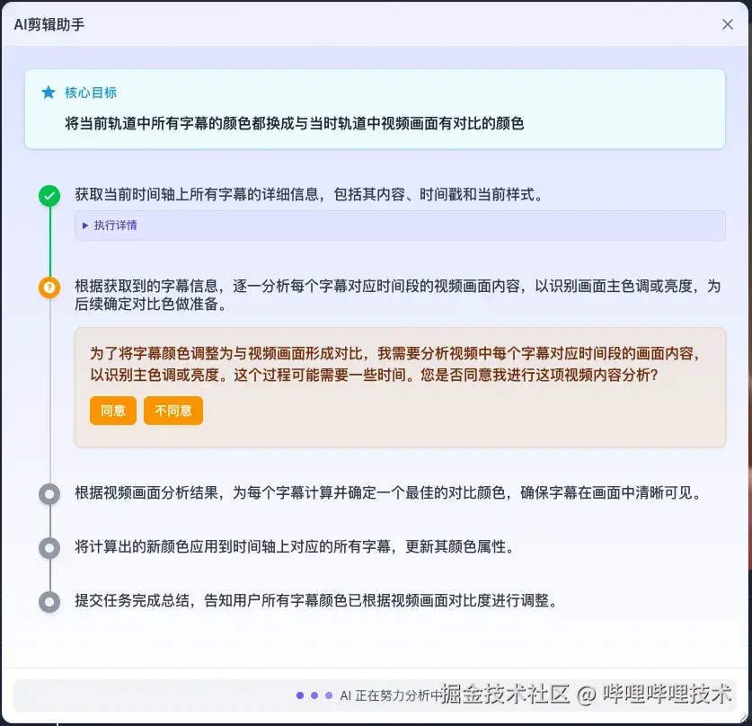Select the 核心目标 header panel
The image size is (752, 726).
(x=376, y=108)
